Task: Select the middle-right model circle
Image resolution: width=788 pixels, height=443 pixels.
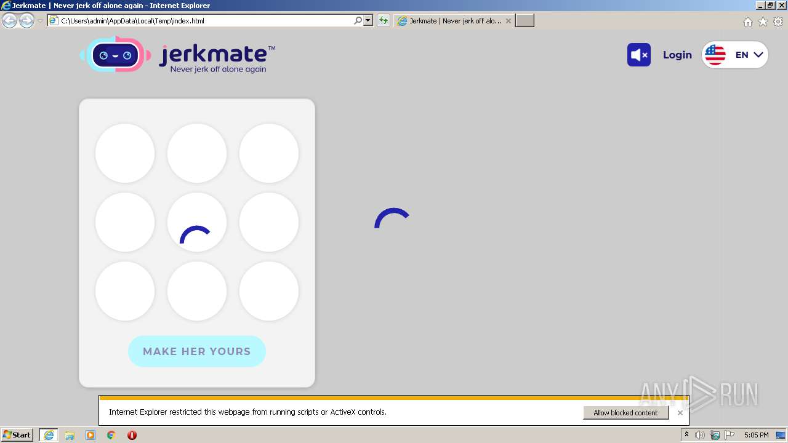Action: (x=269, y=222)
